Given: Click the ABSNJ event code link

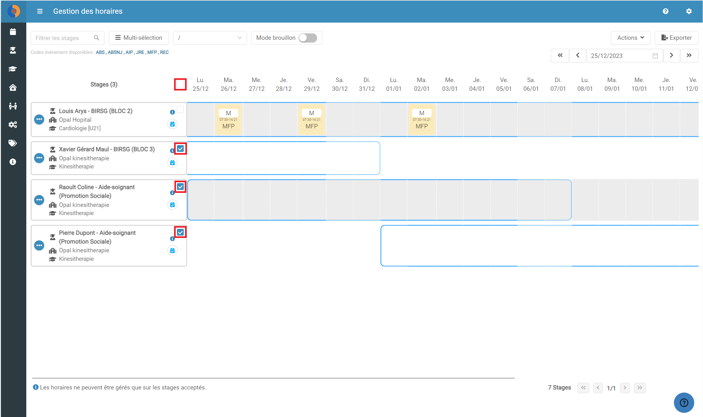Looking at the screenshot, I should pyautogui.click(x=115, y=52).
